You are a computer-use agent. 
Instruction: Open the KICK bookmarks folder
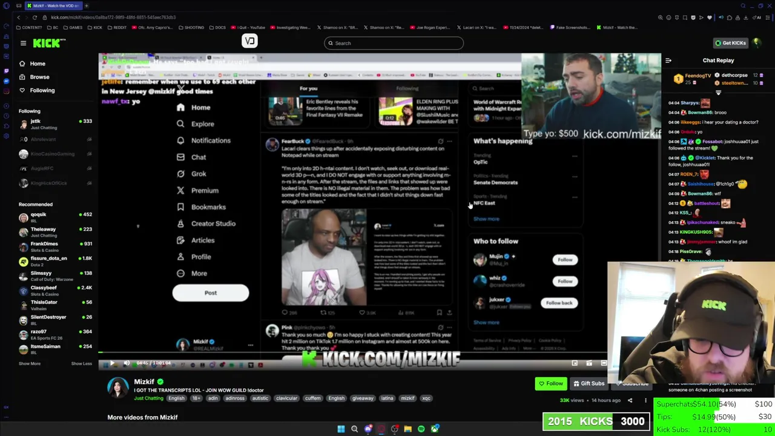(94, 27)
